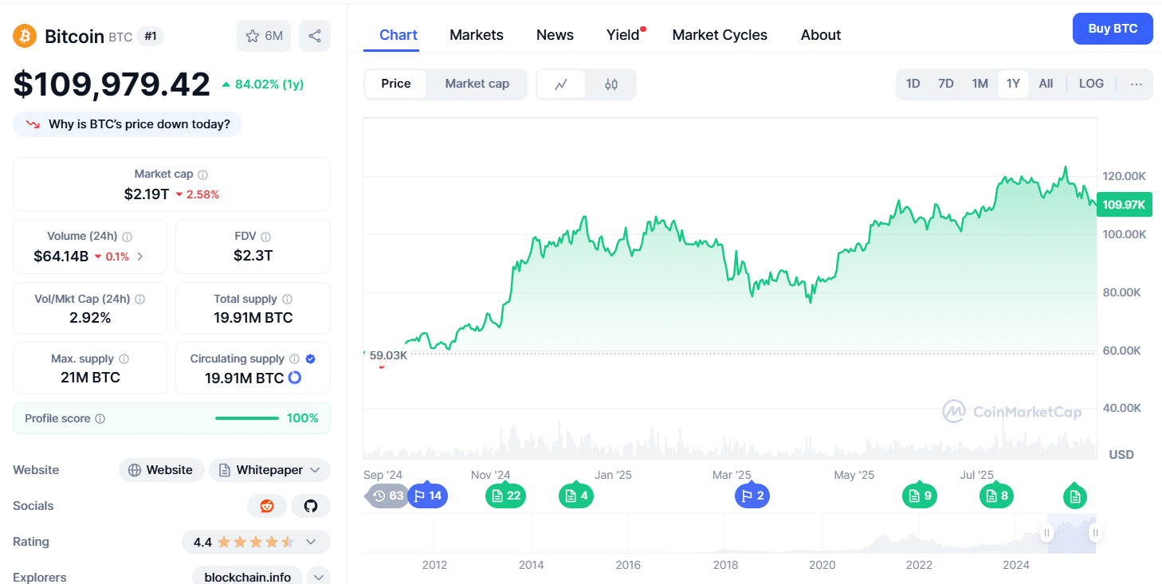The image size is (1162, 584).
Task: Open Bitcoin's Reddit page via the Reddit icon
Action: coord(267,506)
